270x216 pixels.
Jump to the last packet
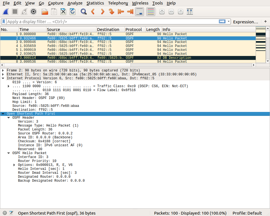click(130, 12)
